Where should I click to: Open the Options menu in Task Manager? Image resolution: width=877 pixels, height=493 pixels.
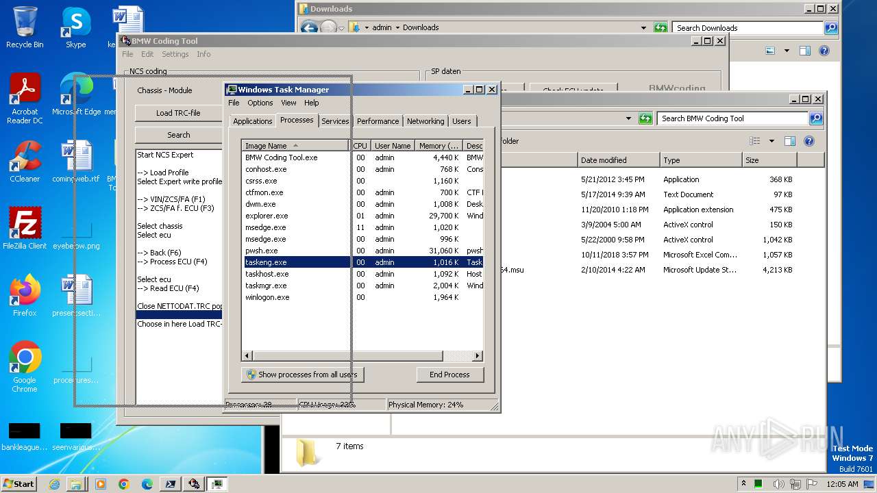tap(260, 103)
